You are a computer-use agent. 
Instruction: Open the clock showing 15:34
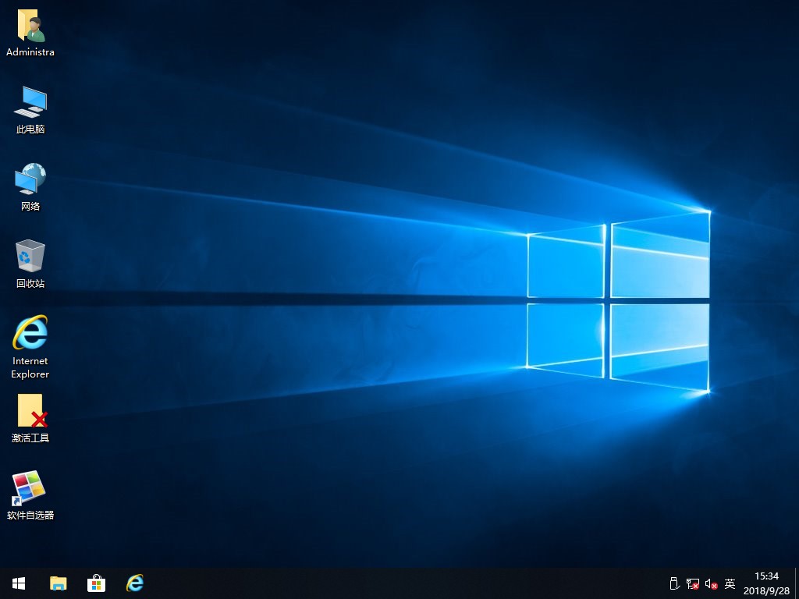click(766, 583)
